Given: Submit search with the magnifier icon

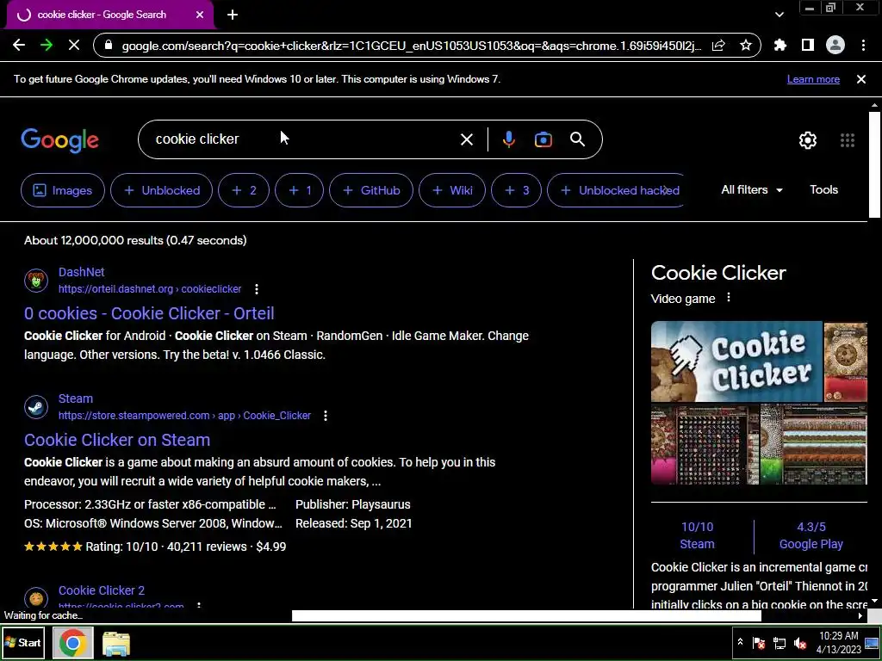Looking at the screenshot, I should [577, 139].
